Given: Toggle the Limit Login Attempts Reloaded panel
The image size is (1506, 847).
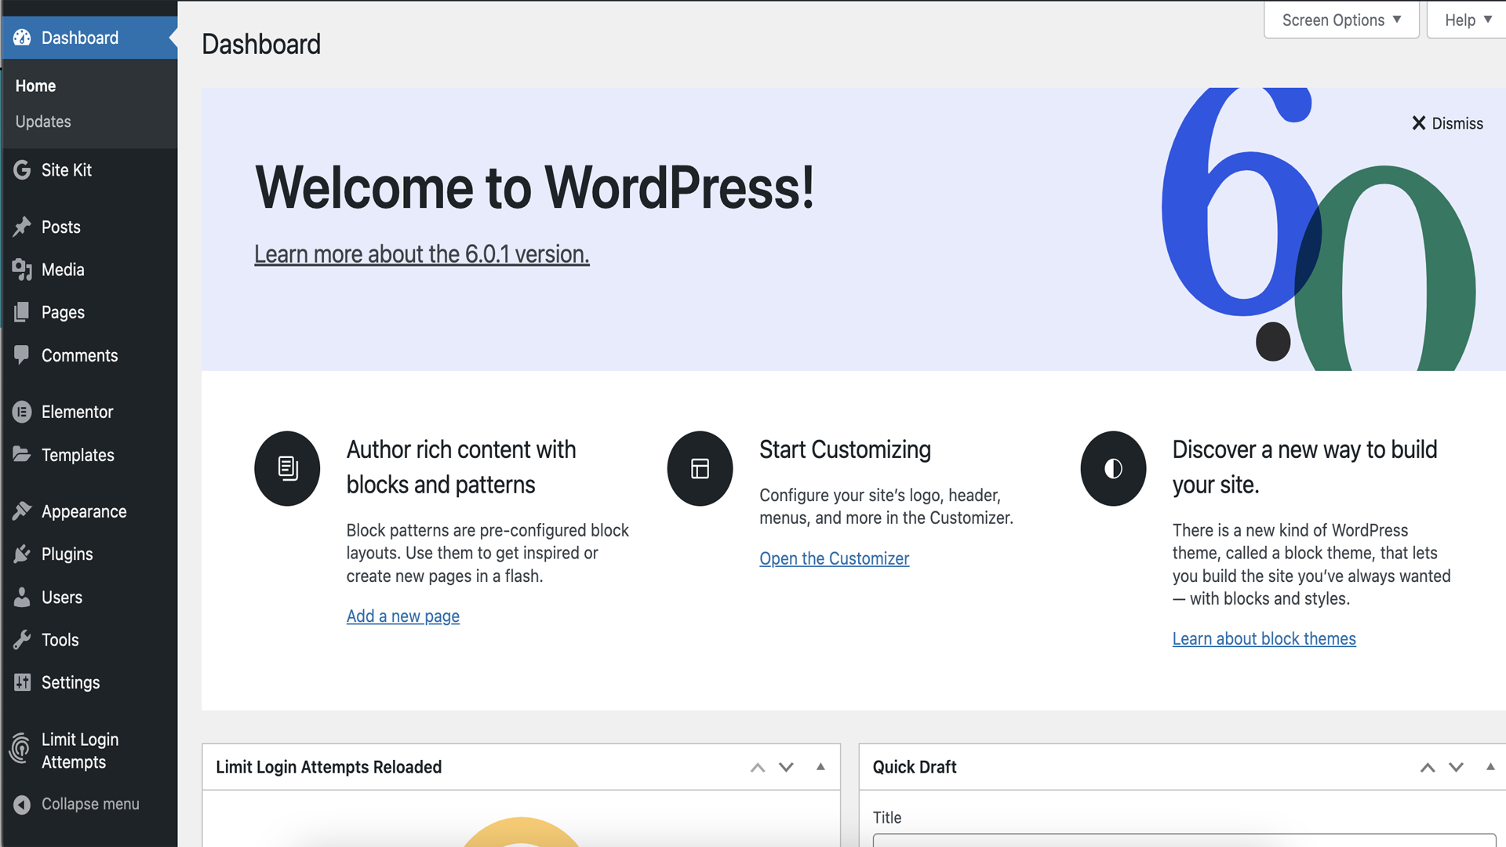Looking at the screenshot, I should tap(820, 767).
